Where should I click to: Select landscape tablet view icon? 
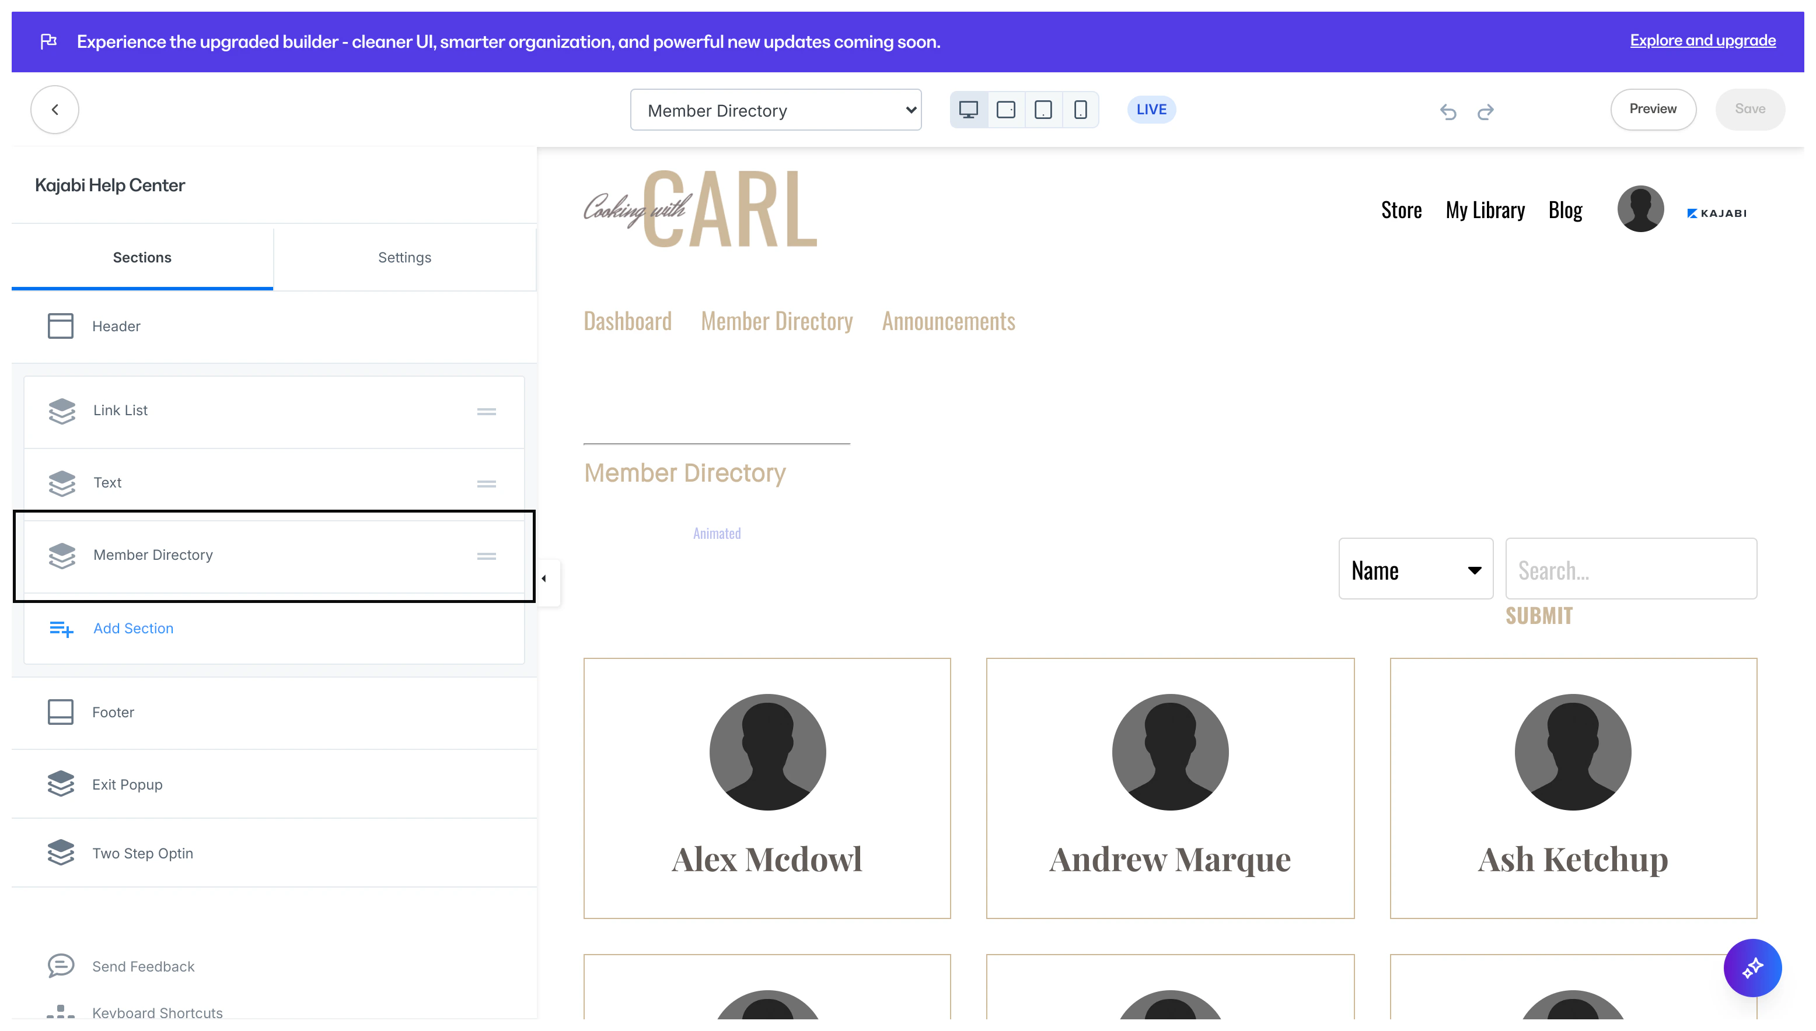1005,110
